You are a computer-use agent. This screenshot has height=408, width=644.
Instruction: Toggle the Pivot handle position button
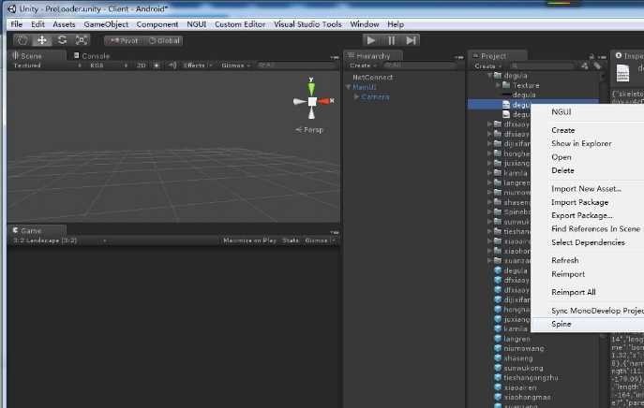click(x=124, y=40)
